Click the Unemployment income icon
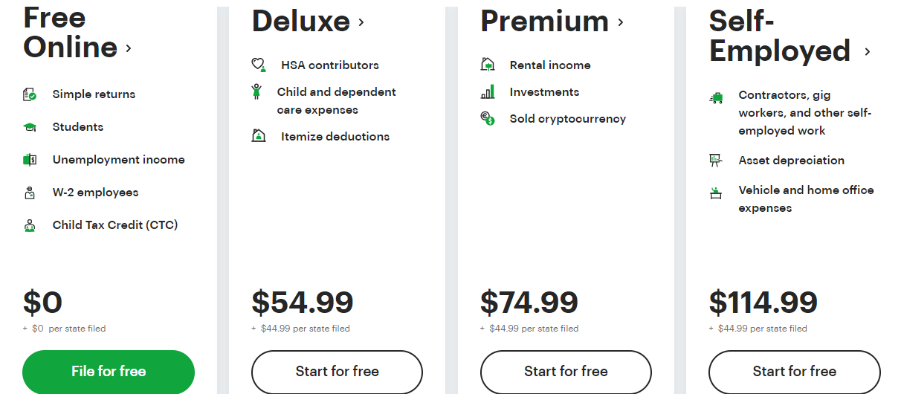The image size is (901, 394). pos(30,160)
